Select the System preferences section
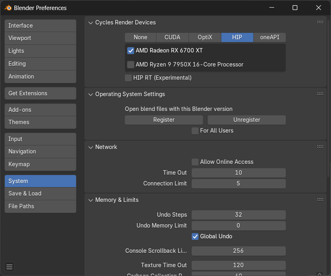 [x=40, y=181]
